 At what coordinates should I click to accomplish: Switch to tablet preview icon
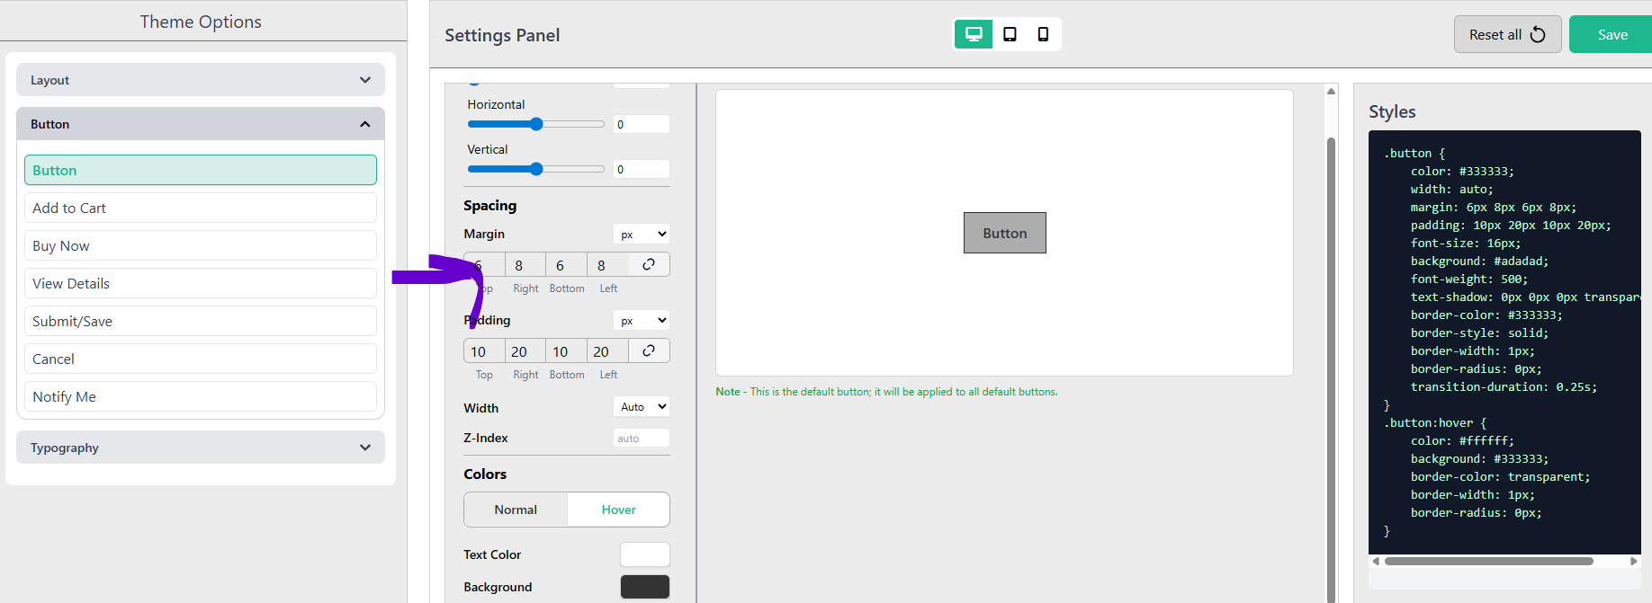1010,34
